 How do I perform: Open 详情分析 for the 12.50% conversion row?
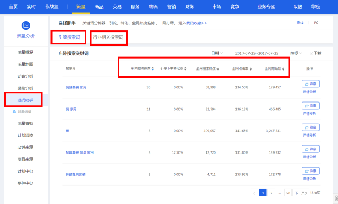(x=309, y=157)
